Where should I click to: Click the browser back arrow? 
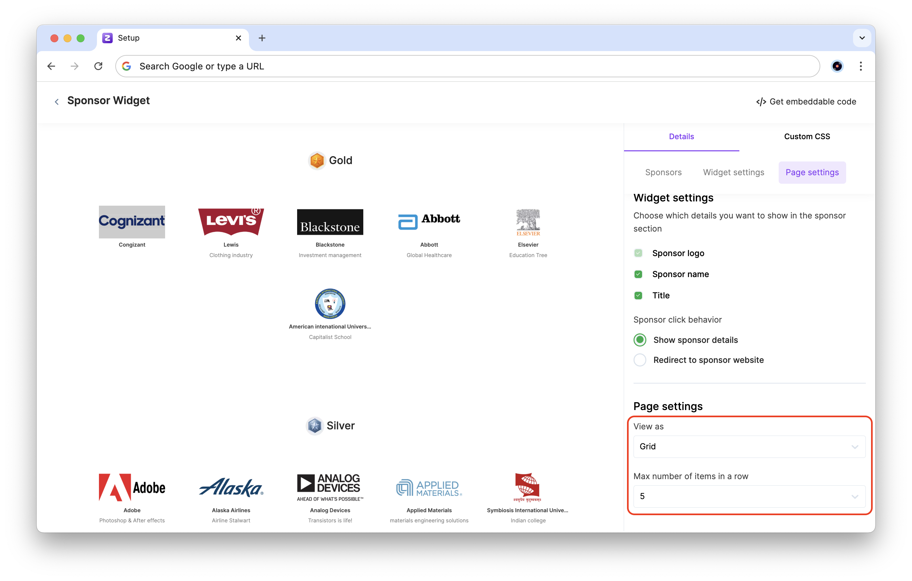[x=51, y=66]
